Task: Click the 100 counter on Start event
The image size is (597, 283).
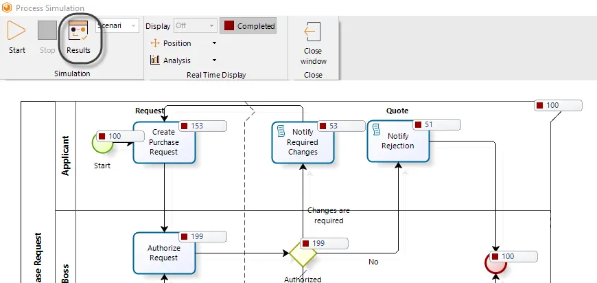Action: (120, 137)
